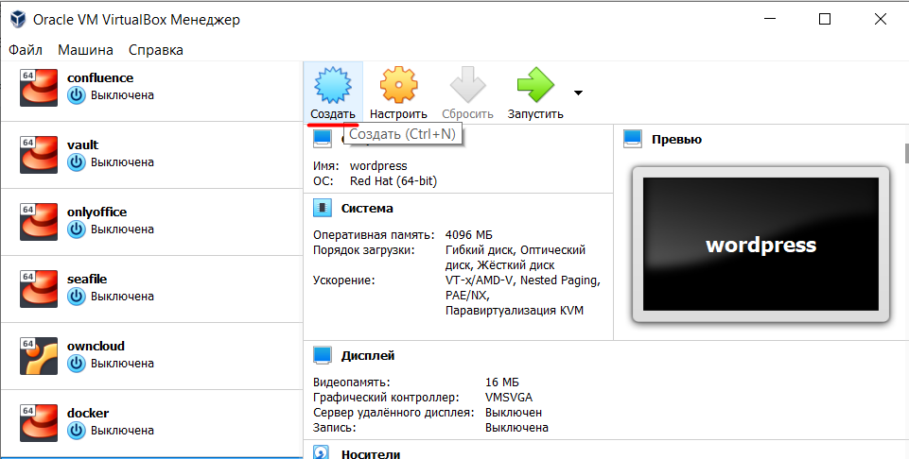Open the Файл menu

26,50
